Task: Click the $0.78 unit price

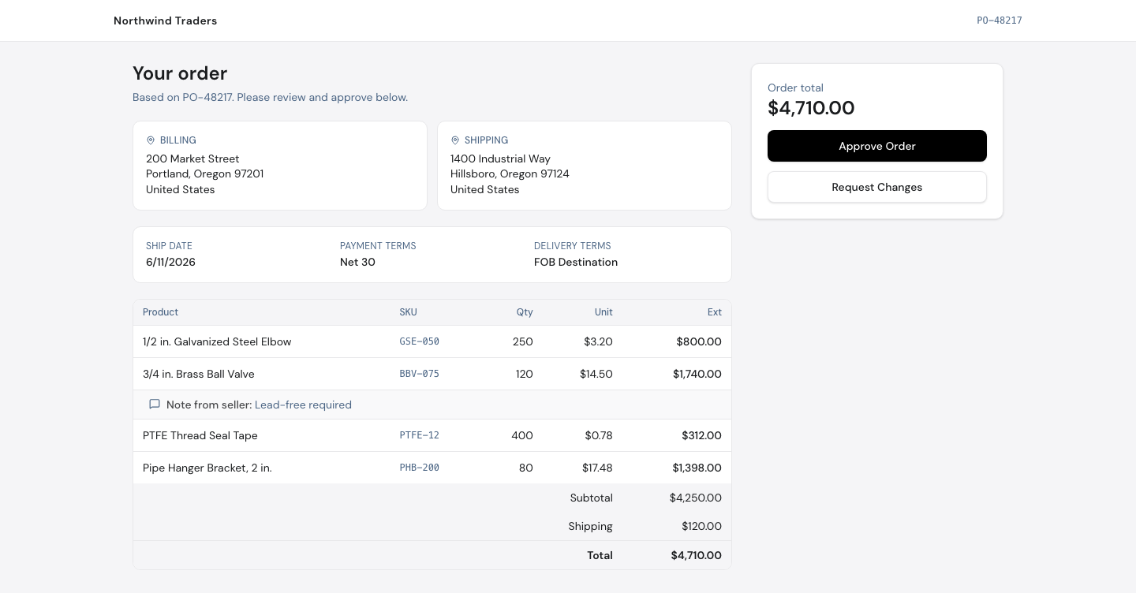Action: tap(599, 435)
